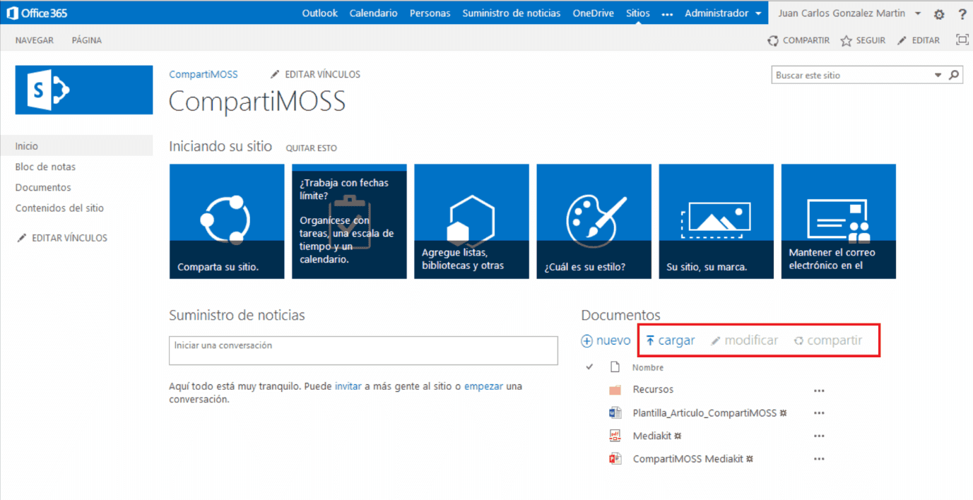
Task: Click the 'Iniciar una conversación' text box
Action: (x=363, y=350)
